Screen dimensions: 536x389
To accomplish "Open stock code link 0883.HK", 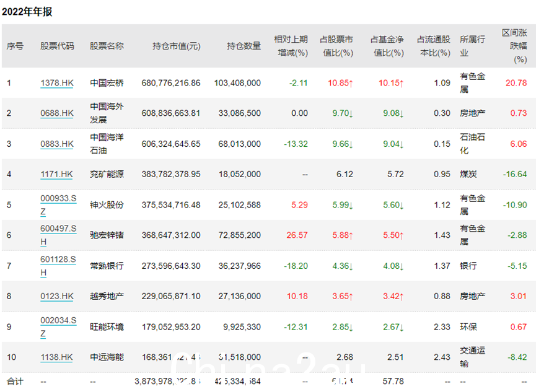I will tap(57, 144).
